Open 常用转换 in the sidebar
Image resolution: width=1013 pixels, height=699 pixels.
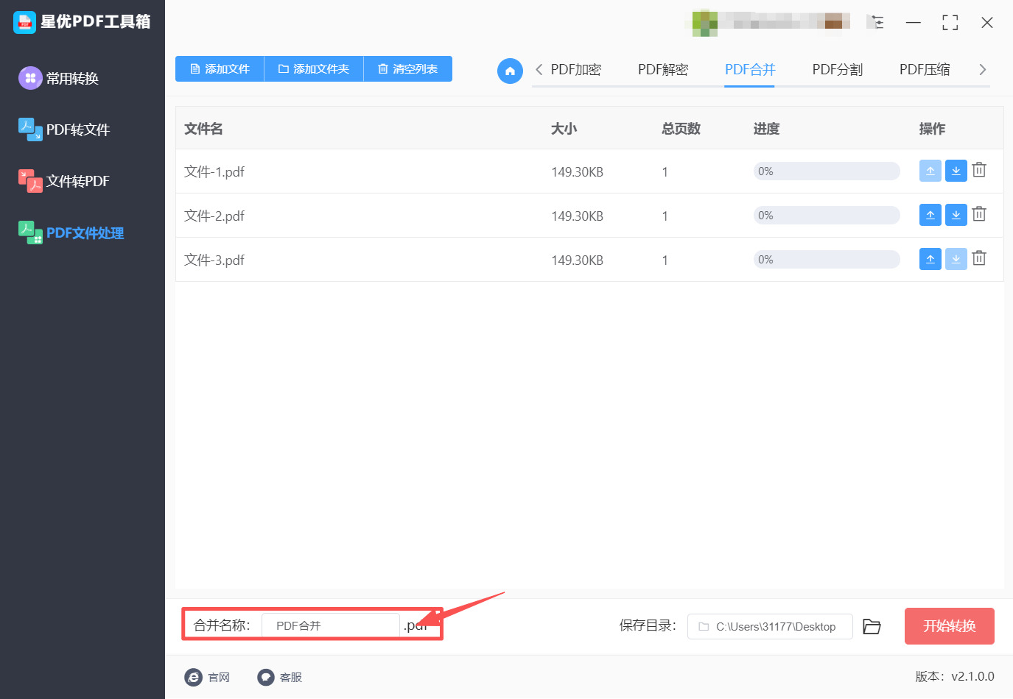[x=59, y=78]
